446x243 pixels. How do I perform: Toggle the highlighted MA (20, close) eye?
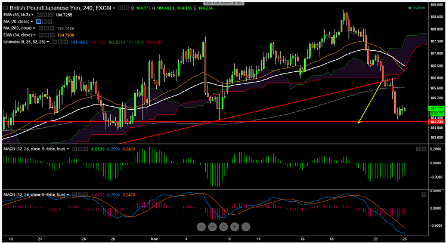(x=39, y=21)
